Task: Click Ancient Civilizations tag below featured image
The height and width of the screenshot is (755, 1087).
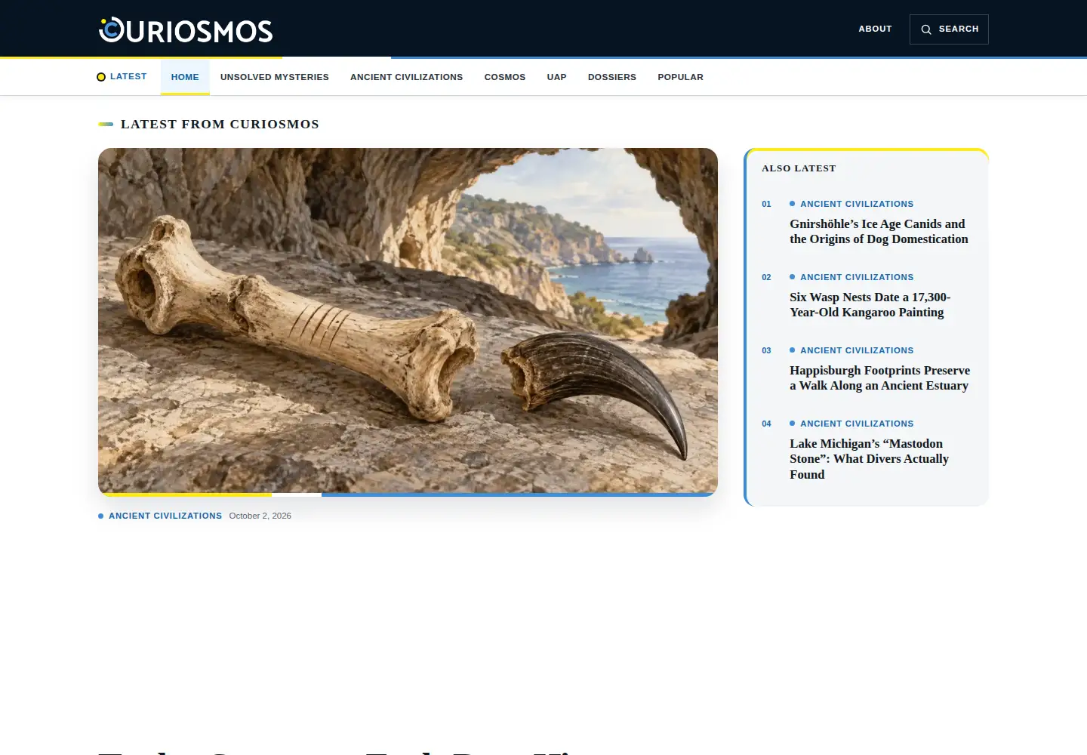Action: [x=165, y=516]
